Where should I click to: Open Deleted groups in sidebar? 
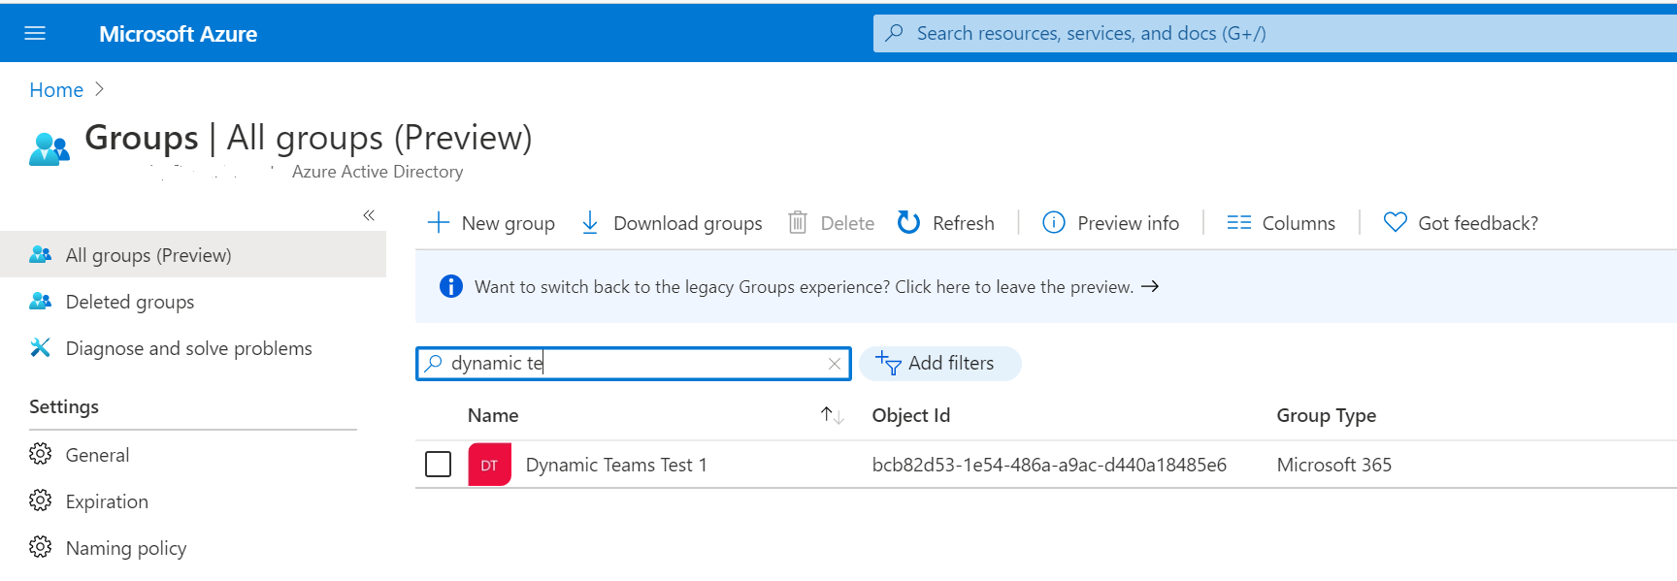tap(129, 302)
